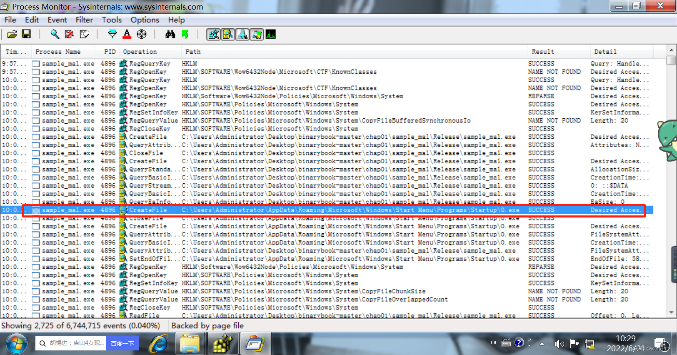Select the Attributes: N... detail cell
The width and height of the screenshot is (677, 355).
pyautogui.click(x=620, y=145)
